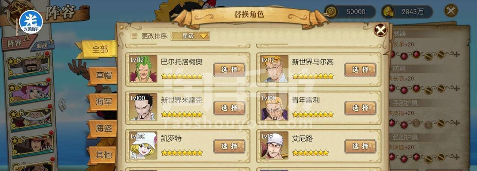This screenshot has height=171, width=477.
Task: Click the crossed swords icon at top right
Action: pos(451,11)
